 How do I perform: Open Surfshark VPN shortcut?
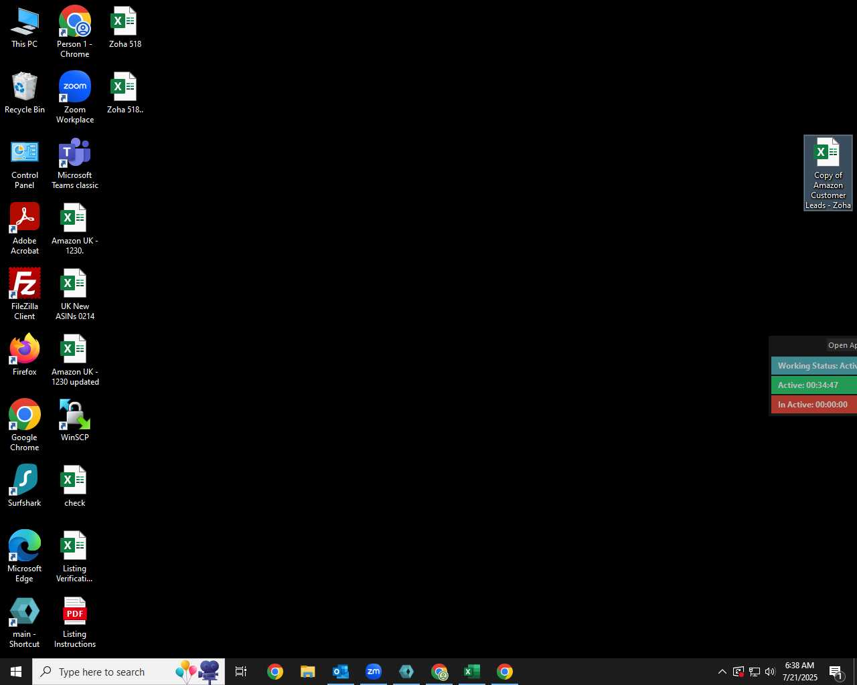[25, 486]
